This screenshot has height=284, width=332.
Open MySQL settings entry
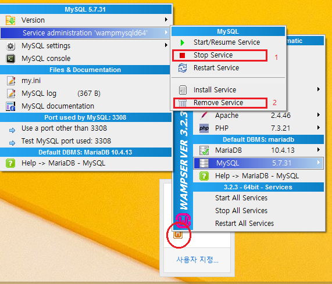pos(85,46)
